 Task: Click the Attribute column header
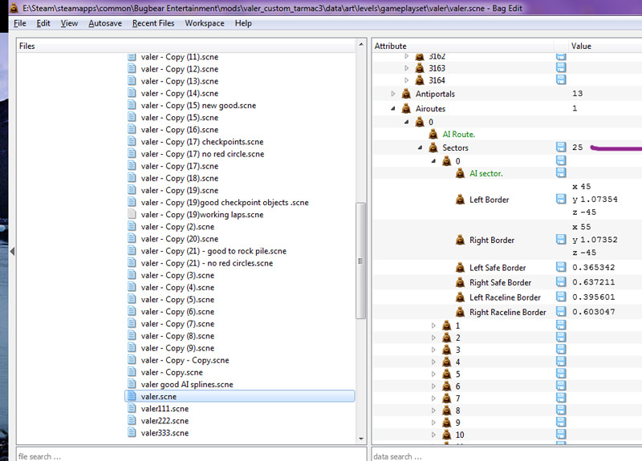coord(463,46)
